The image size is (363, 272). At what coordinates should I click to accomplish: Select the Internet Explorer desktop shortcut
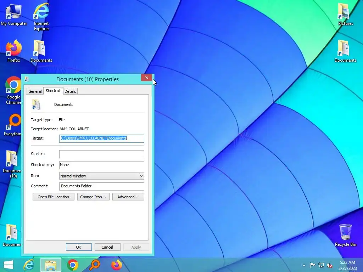tap(41, 17)
